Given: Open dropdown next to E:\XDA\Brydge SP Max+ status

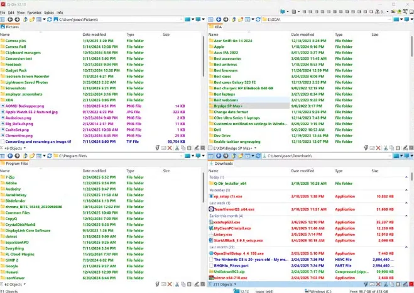Looking at the screenshot, I should (x=255, y=148).
